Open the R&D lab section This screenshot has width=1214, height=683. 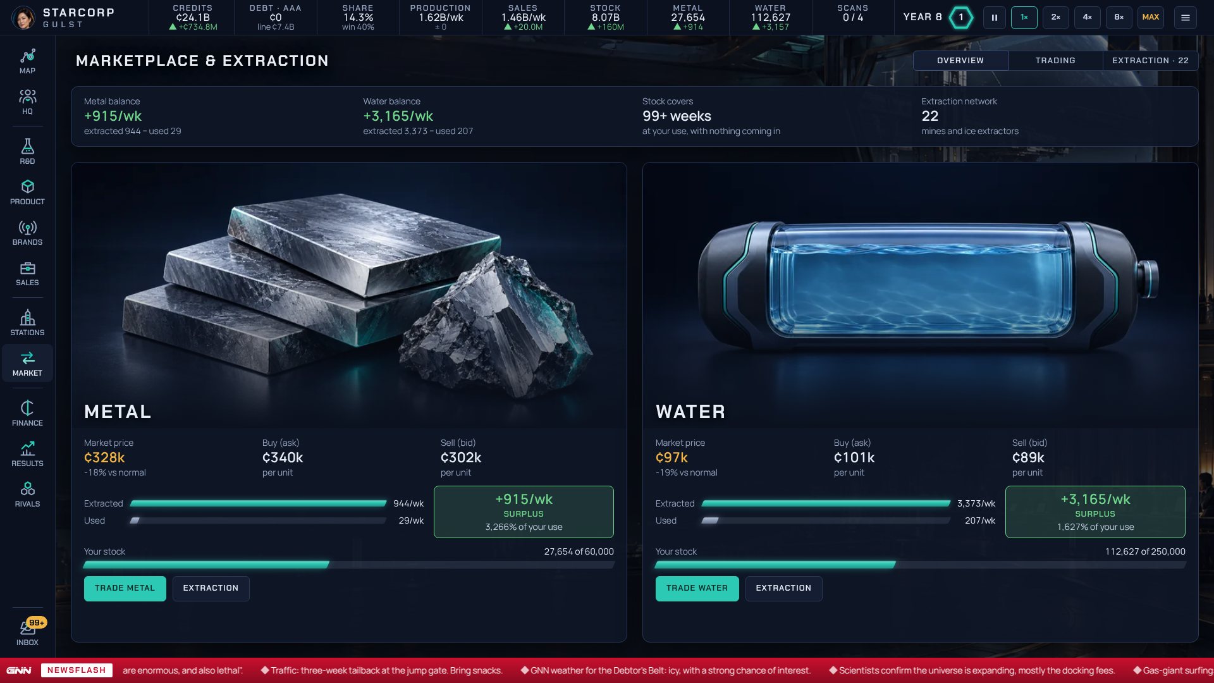pyautogui.click(x=27, y=152)
